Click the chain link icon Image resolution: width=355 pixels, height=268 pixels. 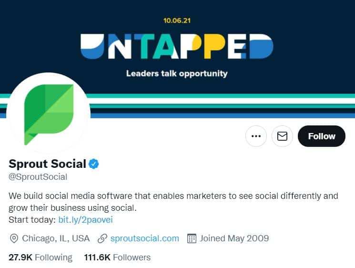(101, 238)
